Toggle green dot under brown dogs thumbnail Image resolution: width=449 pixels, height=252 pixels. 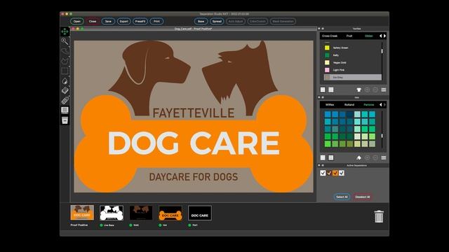click(x=130, y=225)
